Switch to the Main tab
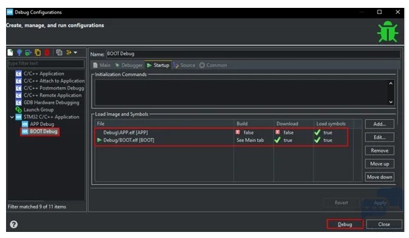 [x=102, y=65]
